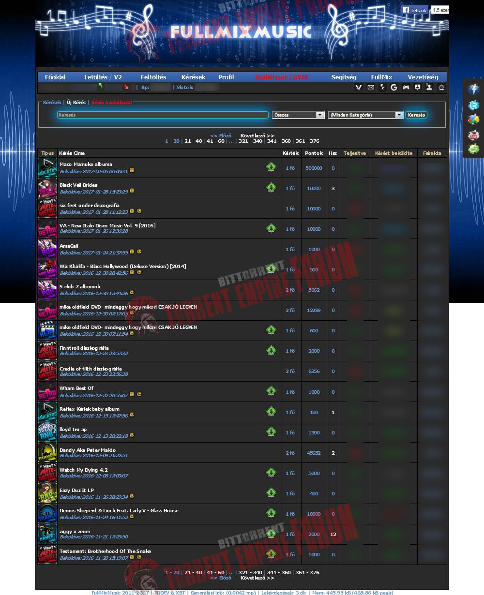Click the comment count 12 for ziggy x zenei
Viewport: 484px width, 595px height.
tap(333, 535)
